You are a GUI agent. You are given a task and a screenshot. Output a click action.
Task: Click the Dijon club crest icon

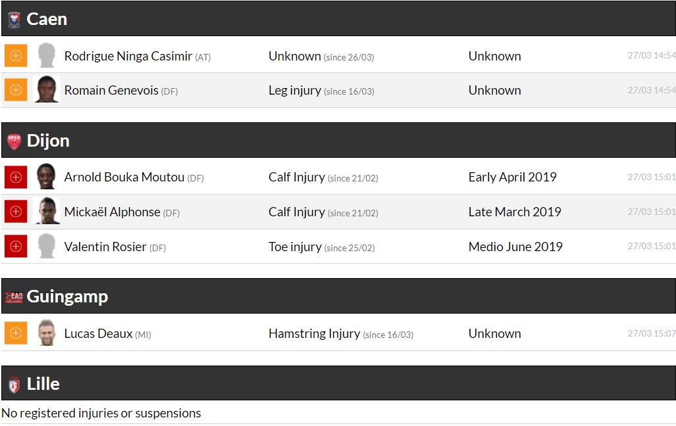point(14,141)
